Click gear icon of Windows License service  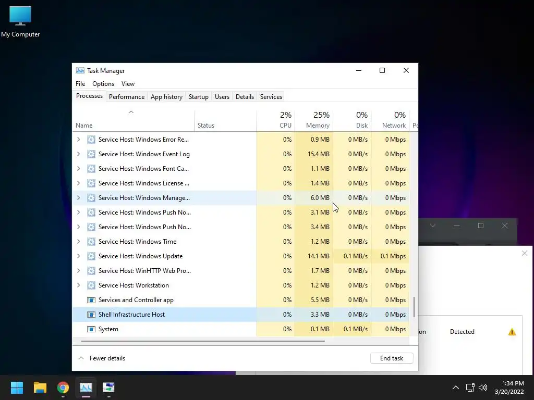(x=91, y=183)
